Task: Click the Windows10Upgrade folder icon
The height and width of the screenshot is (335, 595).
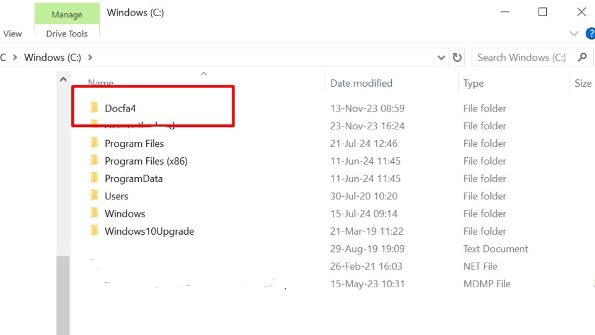Action: pyautogui.click(x=94, y=232)
